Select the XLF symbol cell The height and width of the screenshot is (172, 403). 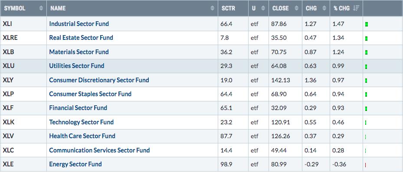tap(23, 108)
